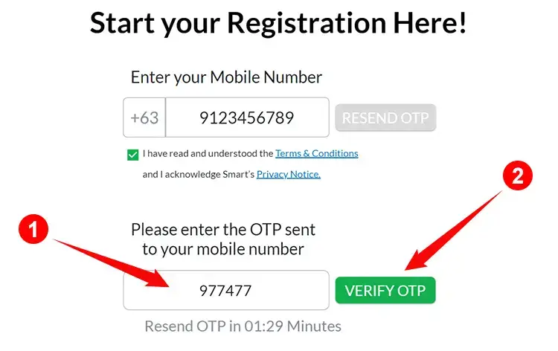
Task: Focus the mobile number field showing 9123456789
Action: [x=247, y=117]
